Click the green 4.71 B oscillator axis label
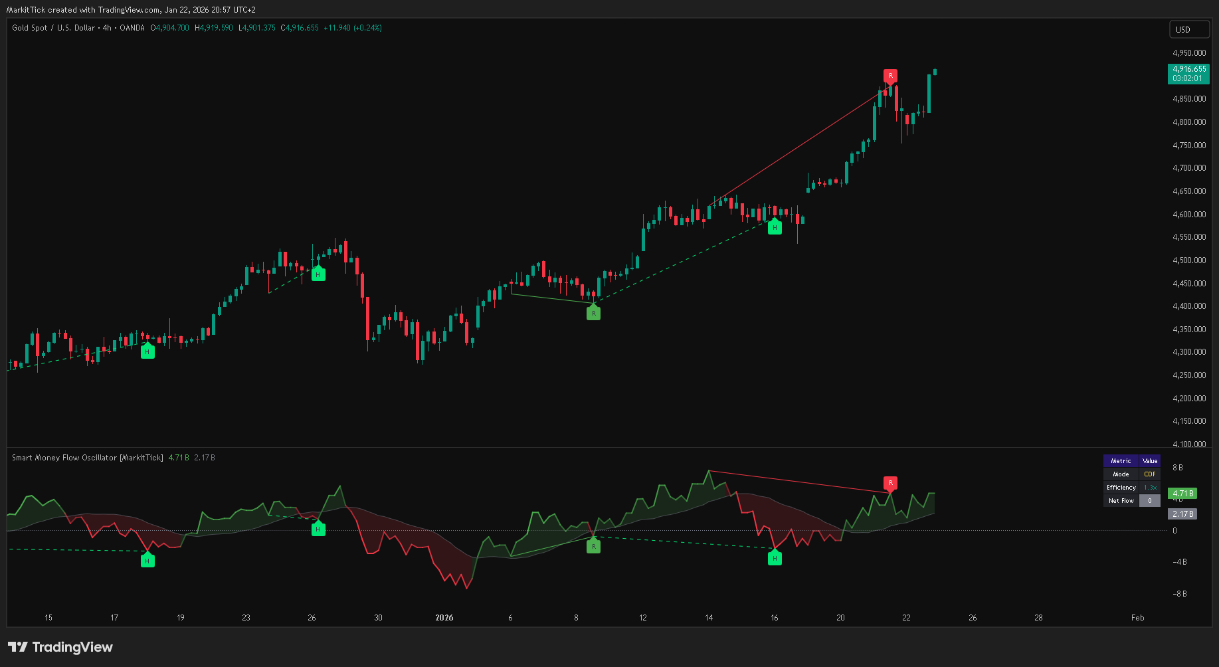 (1183, 494)
